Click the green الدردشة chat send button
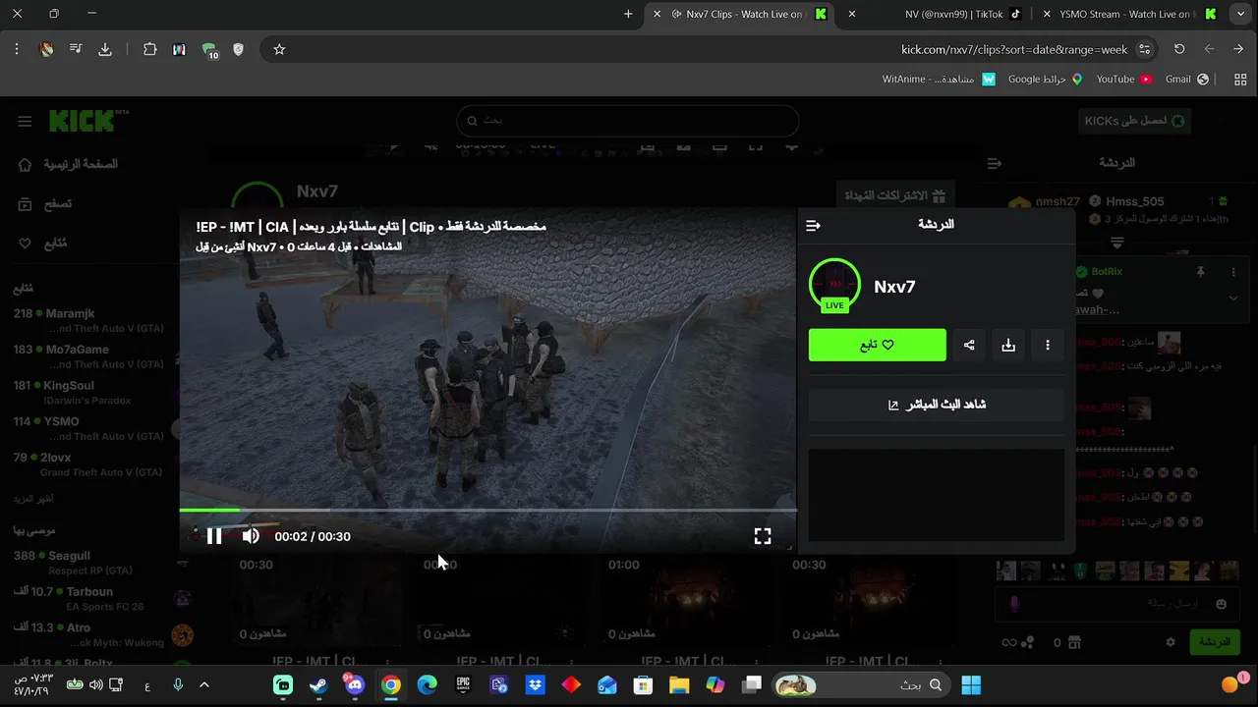Screen dimensions: 1258x707 (x=1215, y=642)
